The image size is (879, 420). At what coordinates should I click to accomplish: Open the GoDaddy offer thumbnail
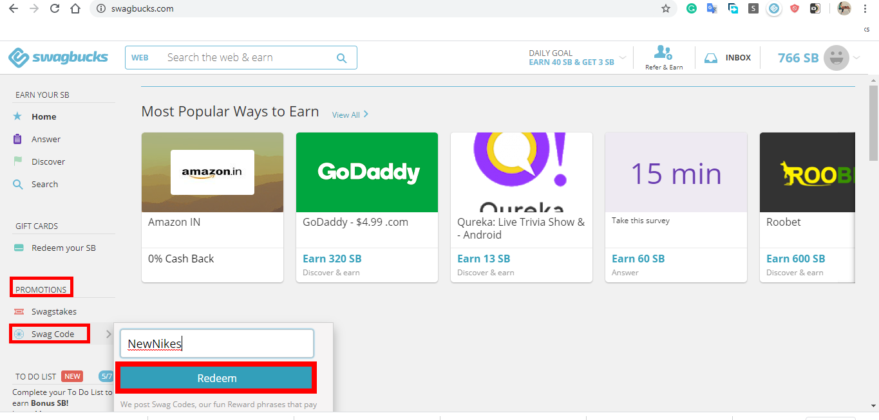367,172
